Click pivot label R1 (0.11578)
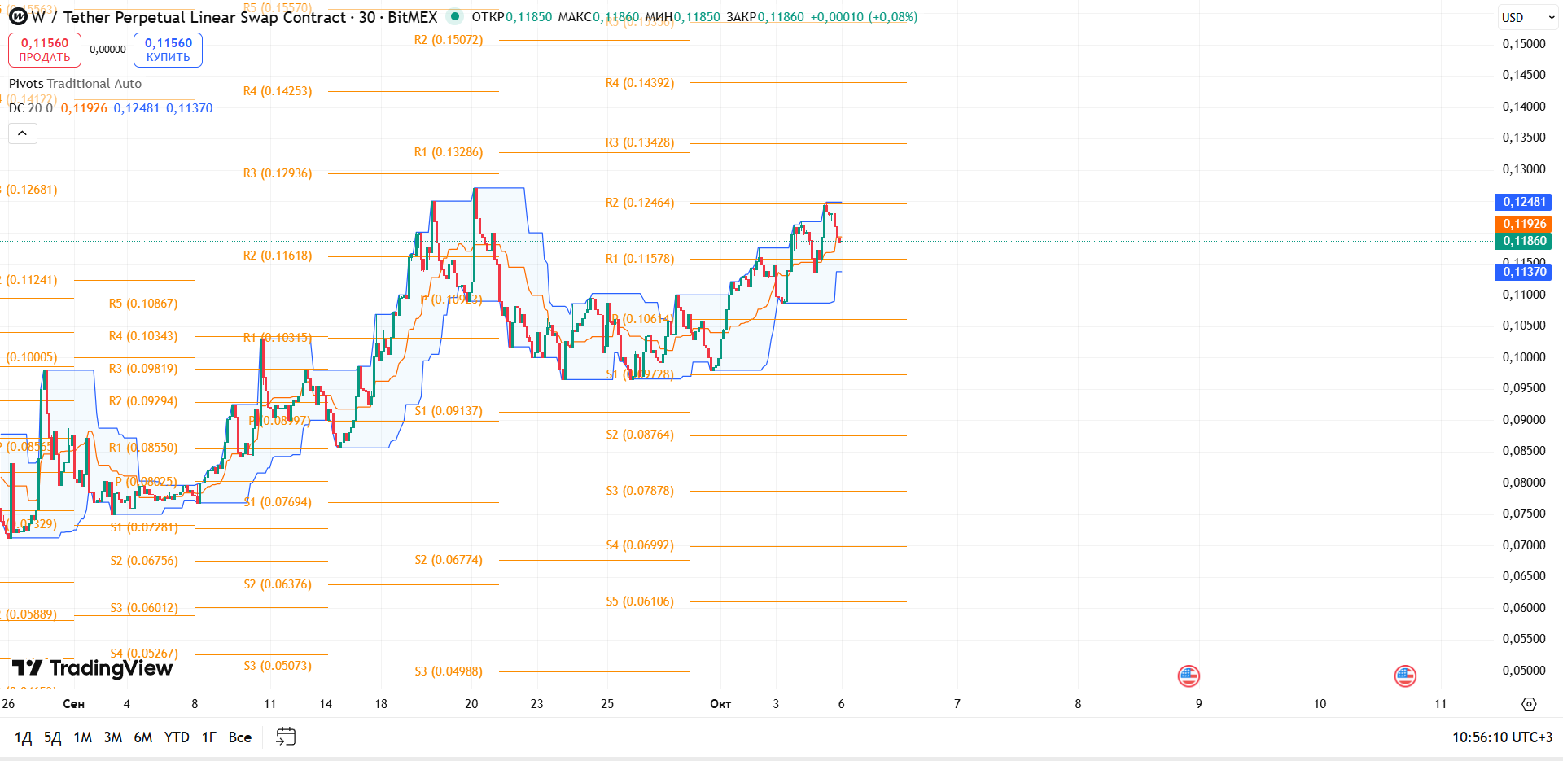Screen dimensions: 1563x761 pos(640,259)
